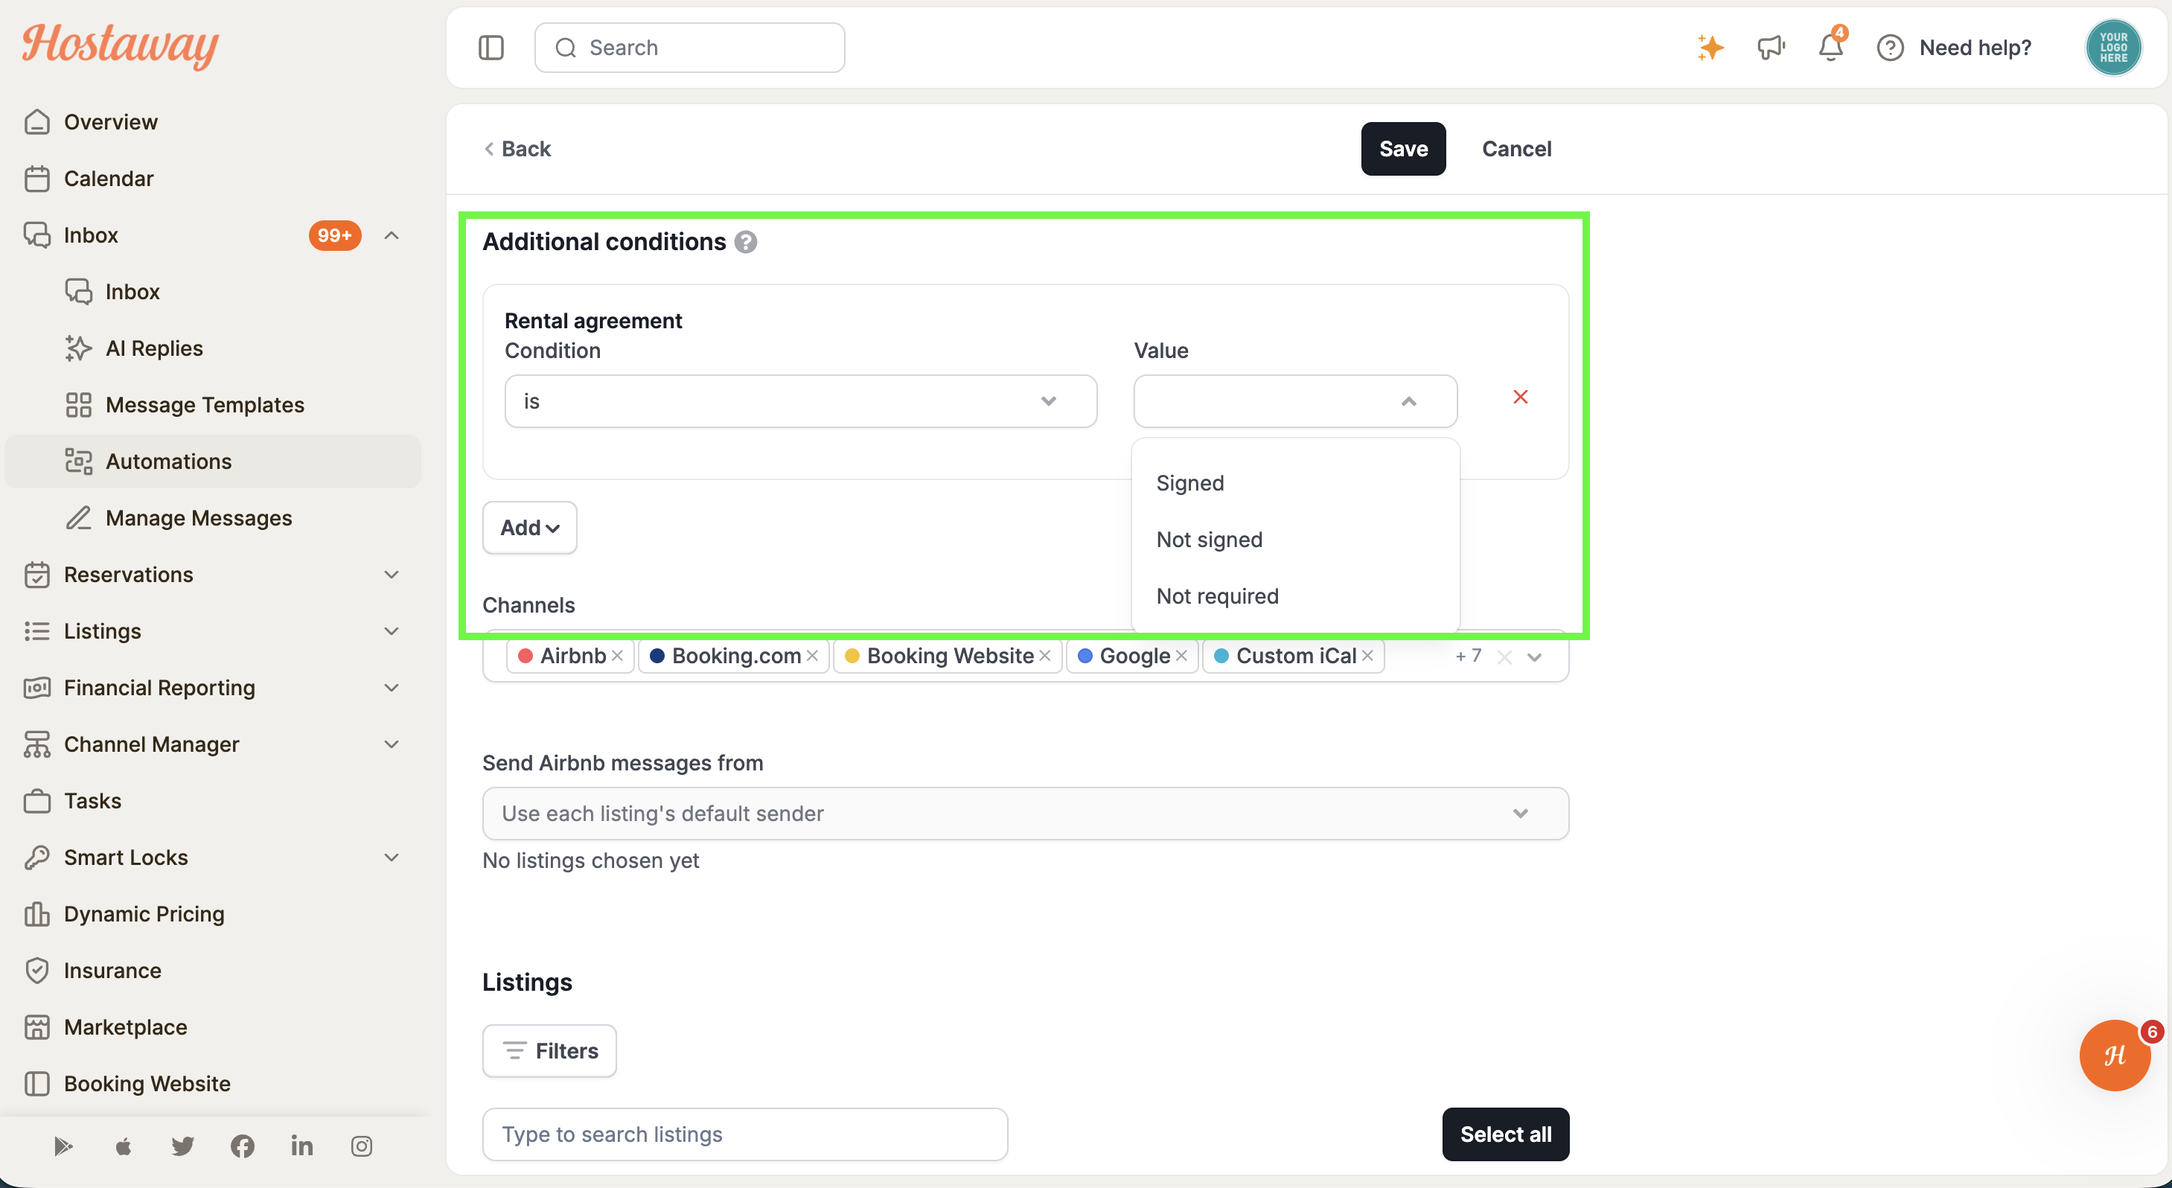Remove the Custom iCal channel tag
Screen dimensions: 2172x1188
[1367, 655]
